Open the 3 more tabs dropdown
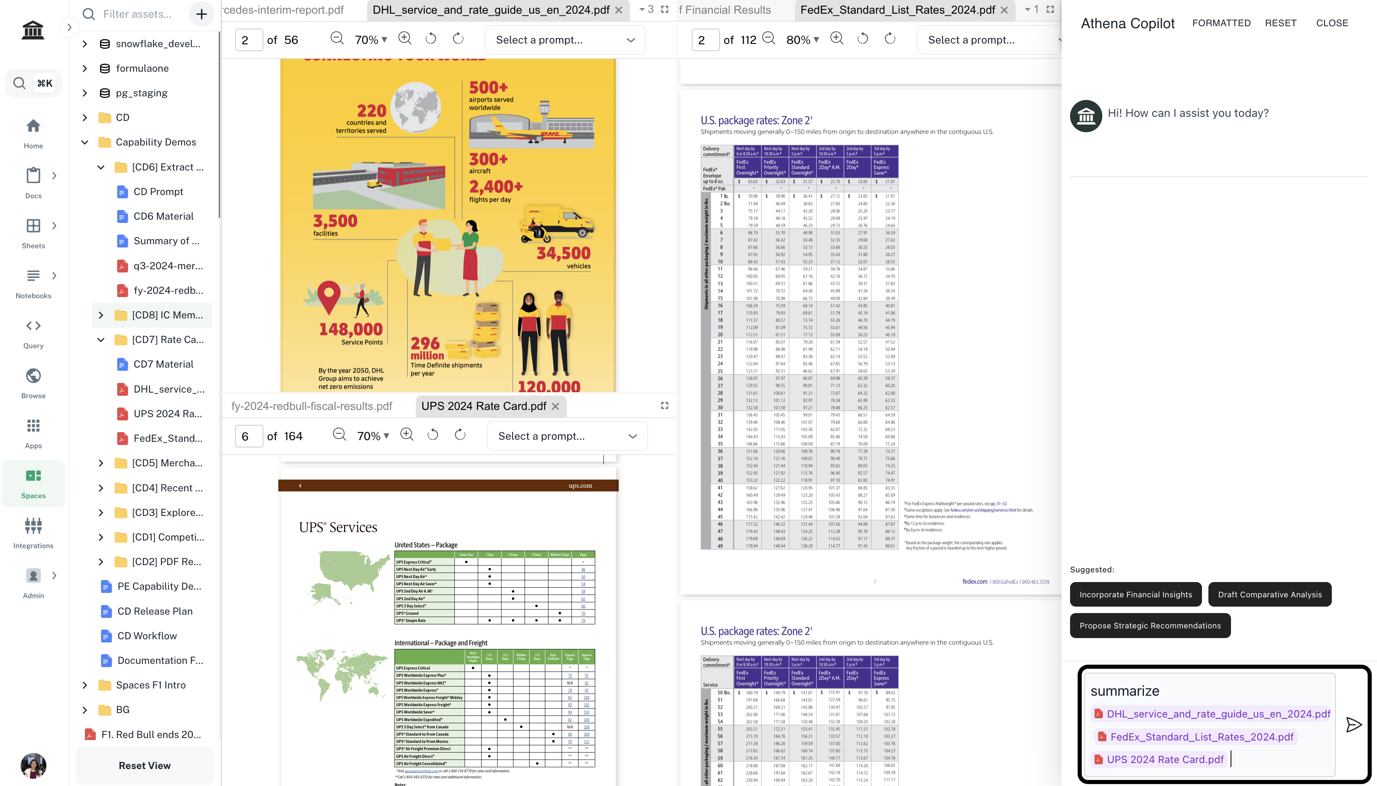Screen dimensions: 1377x786 (x=647, y=9)
